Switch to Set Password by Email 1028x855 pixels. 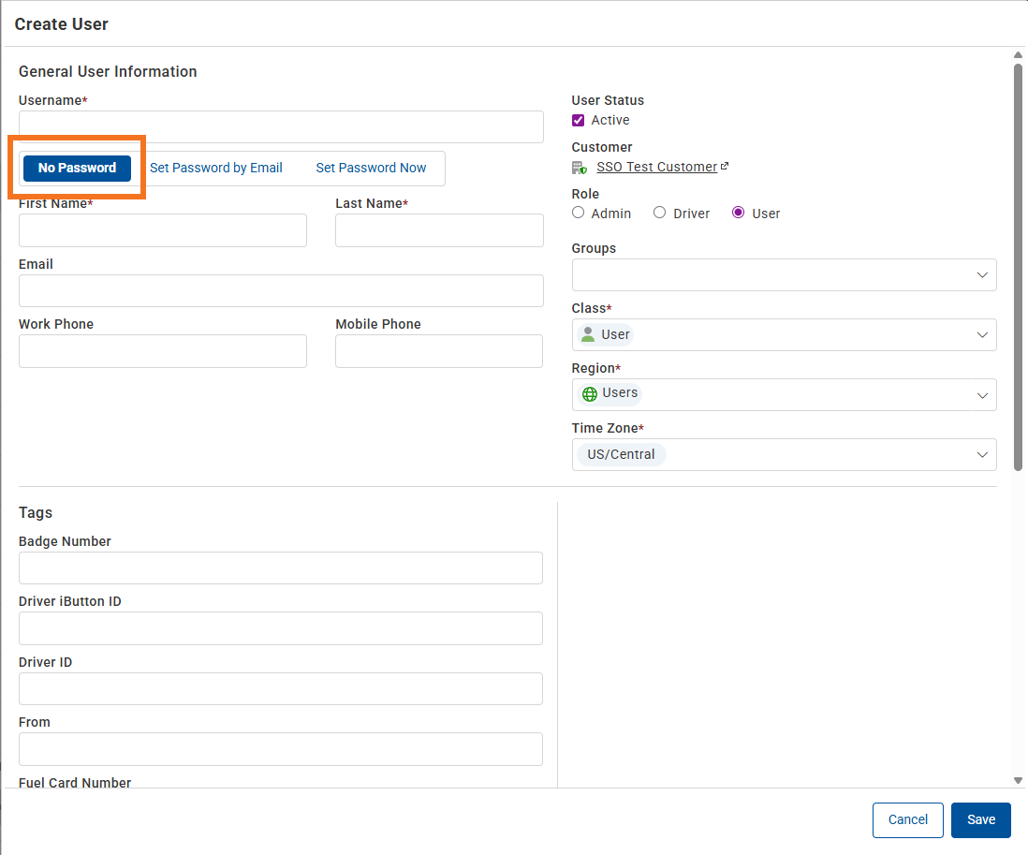(215, 168)
